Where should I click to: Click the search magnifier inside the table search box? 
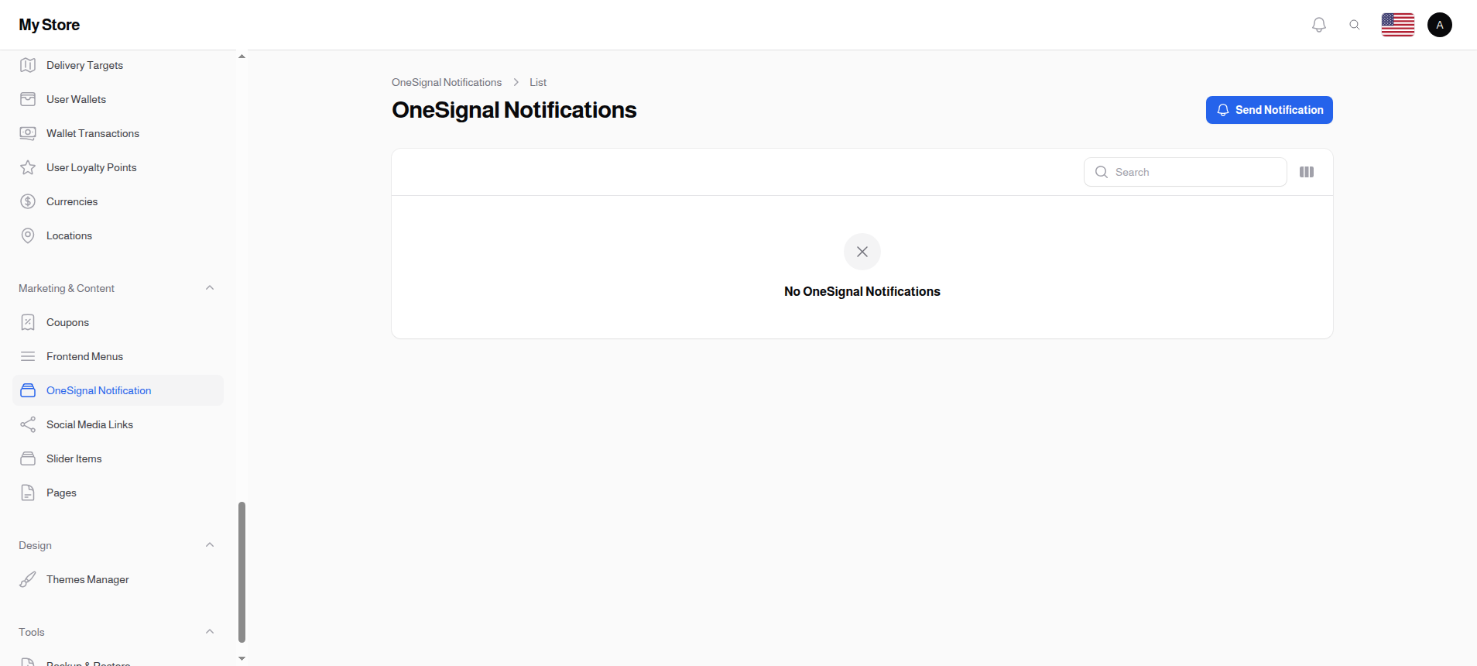point(1102,172)
